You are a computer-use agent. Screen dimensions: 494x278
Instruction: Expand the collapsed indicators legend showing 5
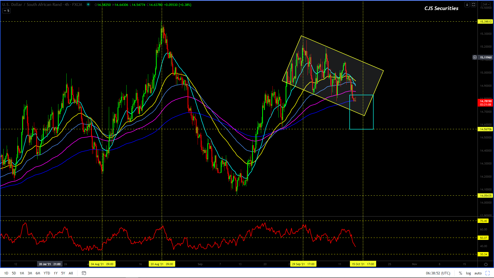click(x=6, y=11)
